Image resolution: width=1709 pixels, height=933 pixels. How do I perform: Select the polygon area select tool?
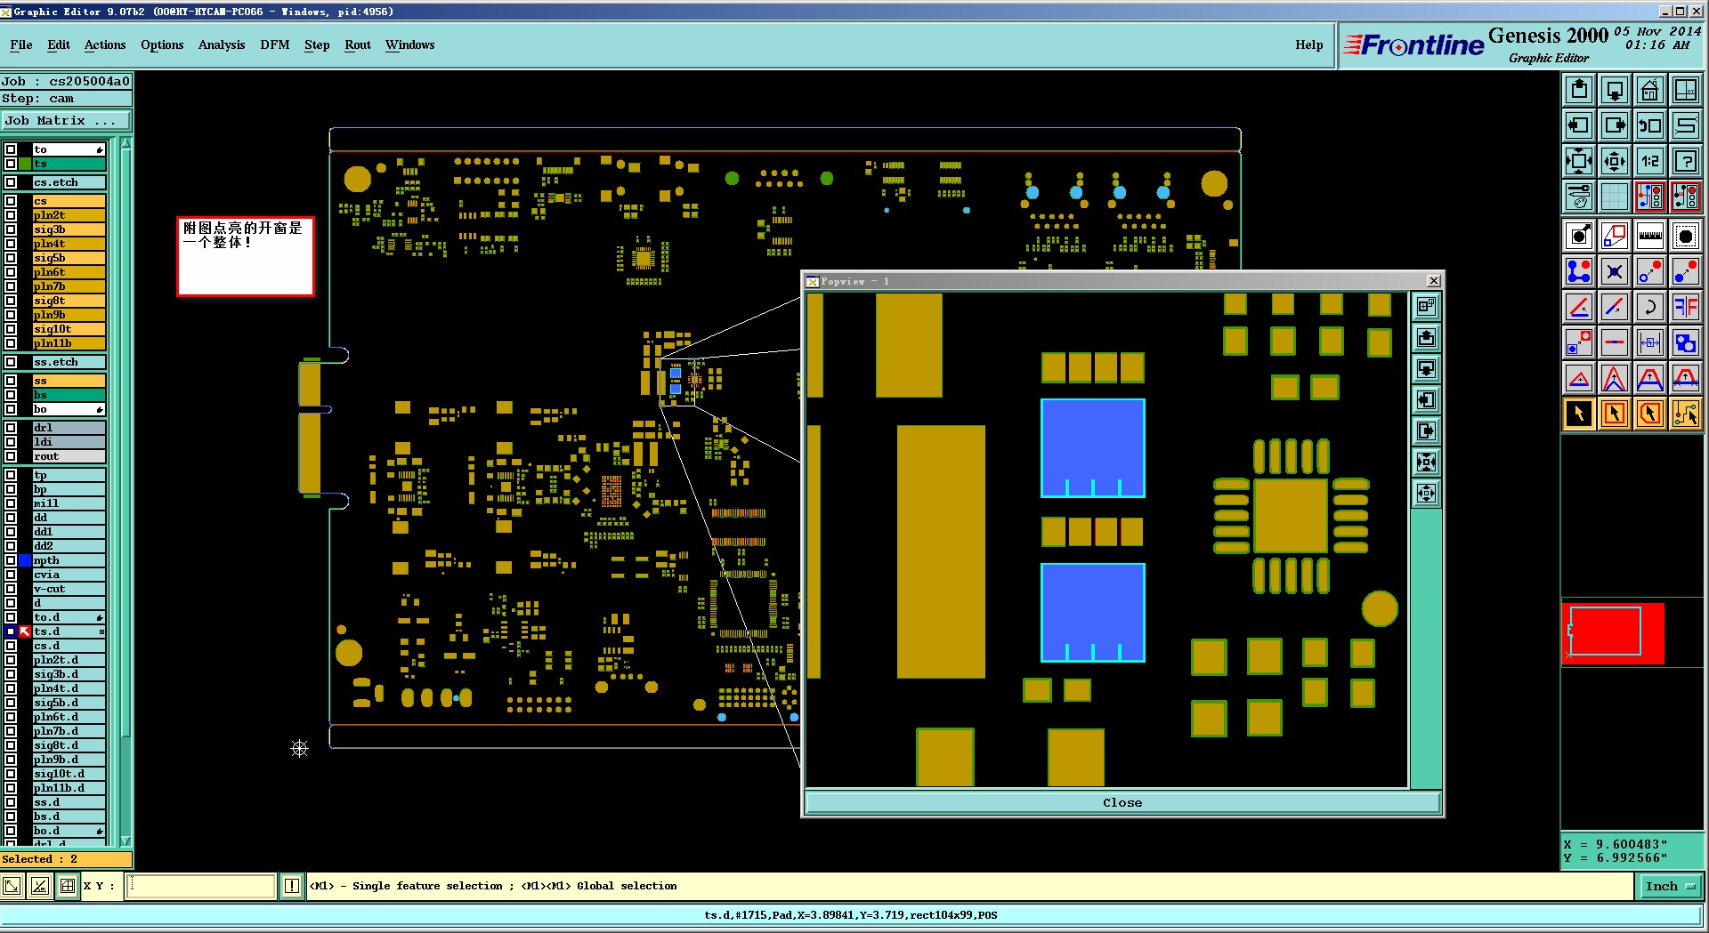pos(1650,414)
